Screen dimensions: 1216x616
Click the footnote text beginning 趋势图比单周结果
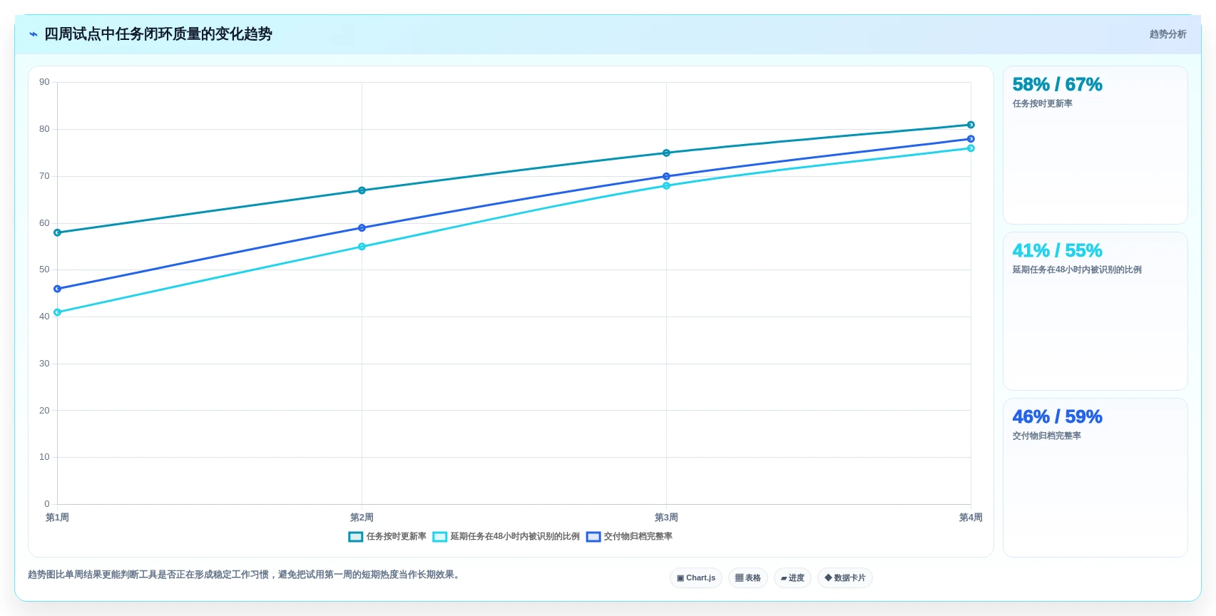click(x=244, y=575)
